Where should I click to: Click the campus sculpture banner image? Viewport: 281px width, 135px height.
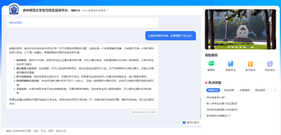(x=240, y=29)
